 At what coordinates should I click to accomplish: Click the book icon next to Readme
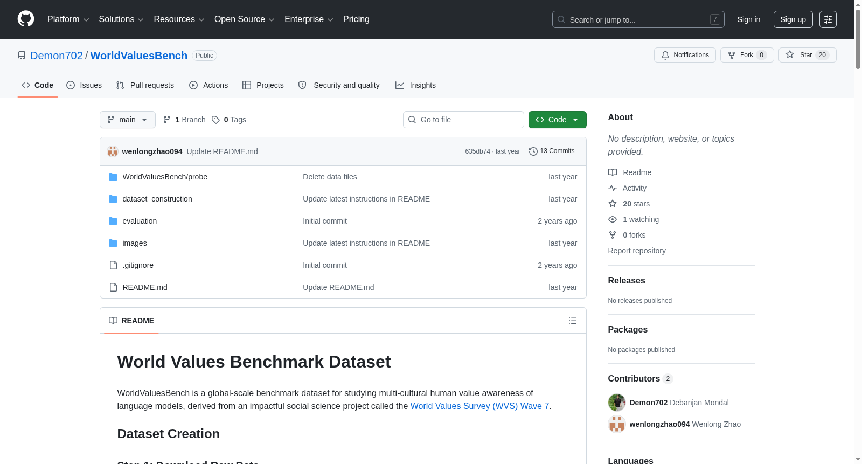pos(613,172)
